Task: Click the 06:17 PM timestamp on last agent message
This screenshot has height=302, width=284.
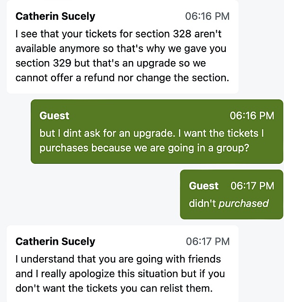Action: pos(207,242)
